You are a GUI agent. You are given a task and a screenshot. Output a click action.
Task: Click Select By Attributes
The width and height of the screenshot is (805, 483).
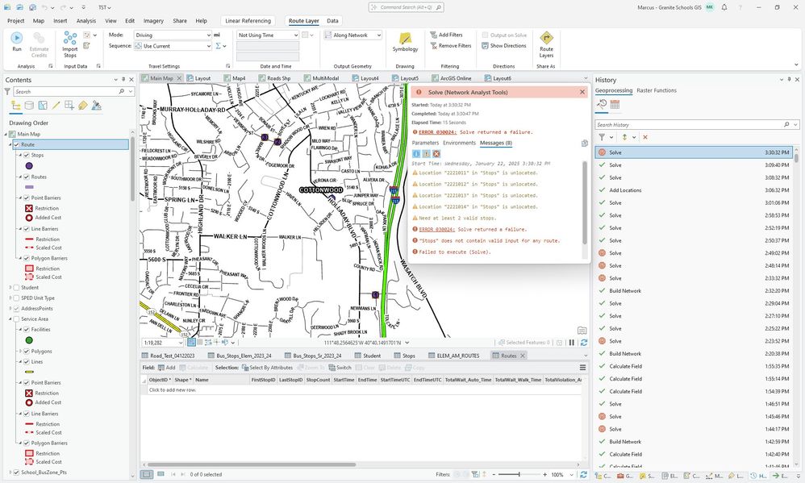[267, 368]
